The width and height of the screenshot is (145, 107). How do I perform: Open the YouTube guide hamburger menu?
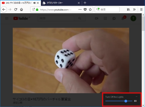(7, 18)
